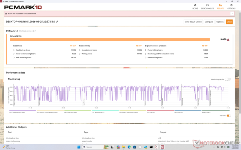Click the Digital Content Creation score 10 499
Screen dimensions: 241x150
(x=204, y=46)
